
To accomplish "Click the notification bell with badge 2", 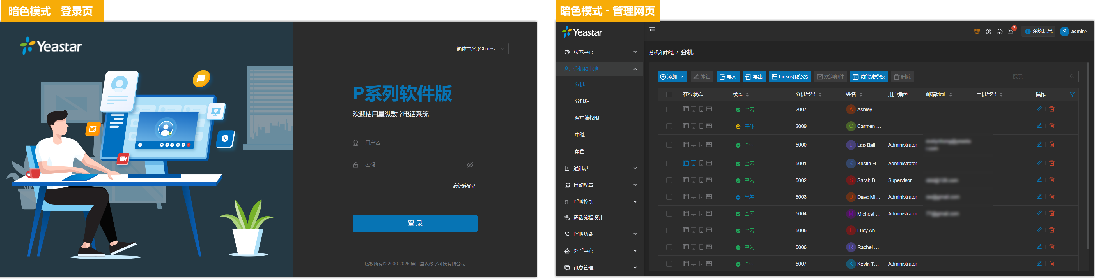I will coord(1011,32).
